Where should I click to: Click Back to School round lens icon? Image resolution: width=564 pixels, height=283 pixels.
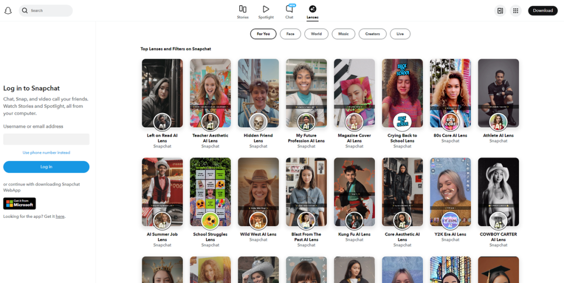pyautogui.click(x=403, y=122)
